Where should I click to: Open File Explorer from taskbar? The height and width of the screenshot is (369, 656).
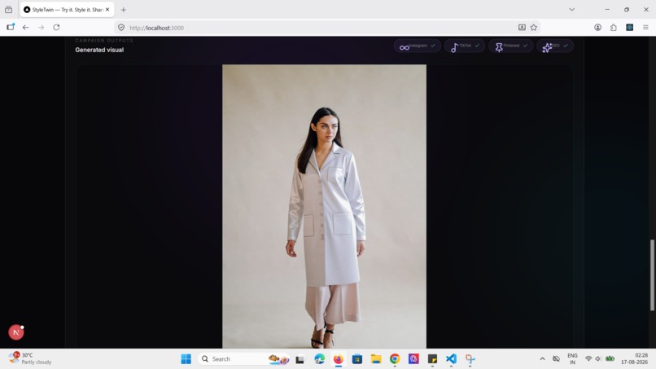376,359
